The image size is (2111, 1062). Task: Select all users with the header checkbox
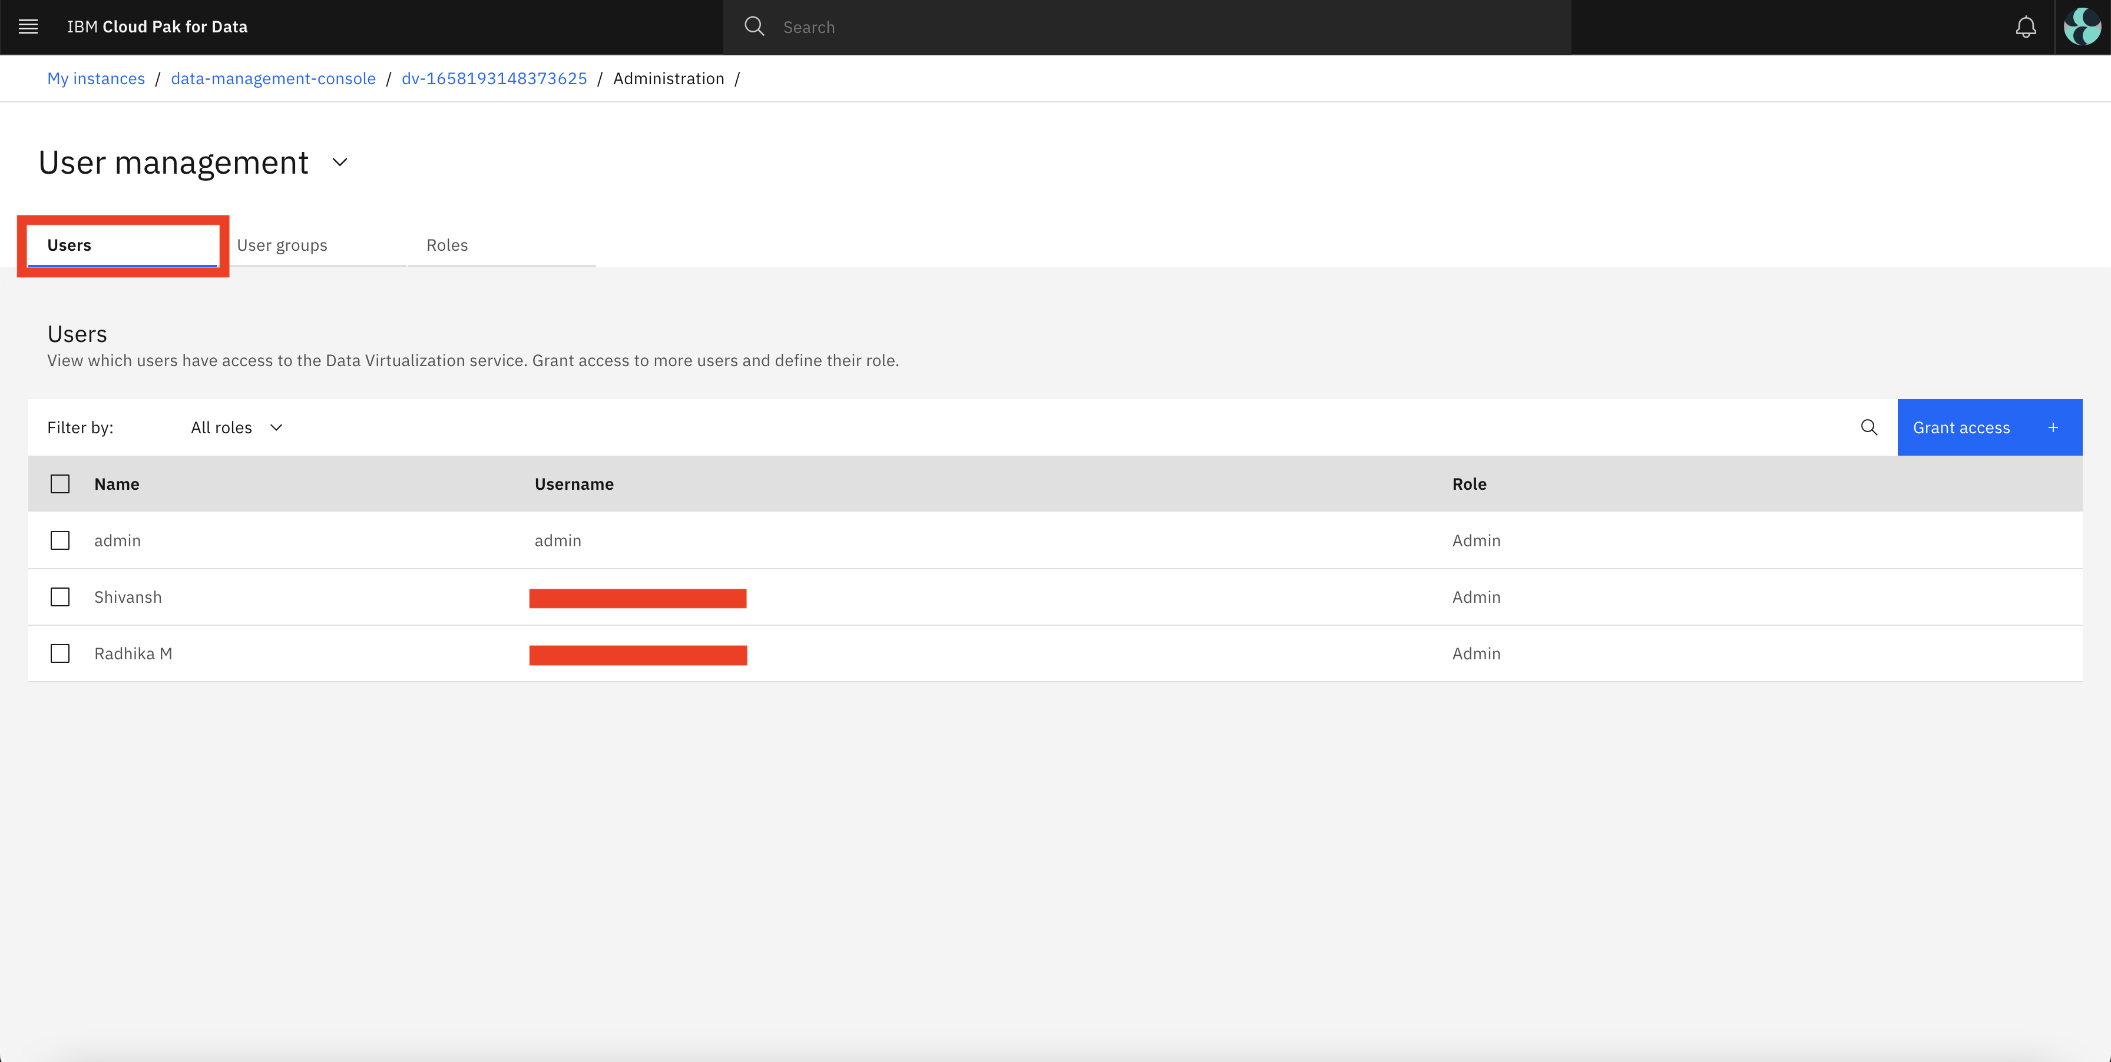click(60, 483)
